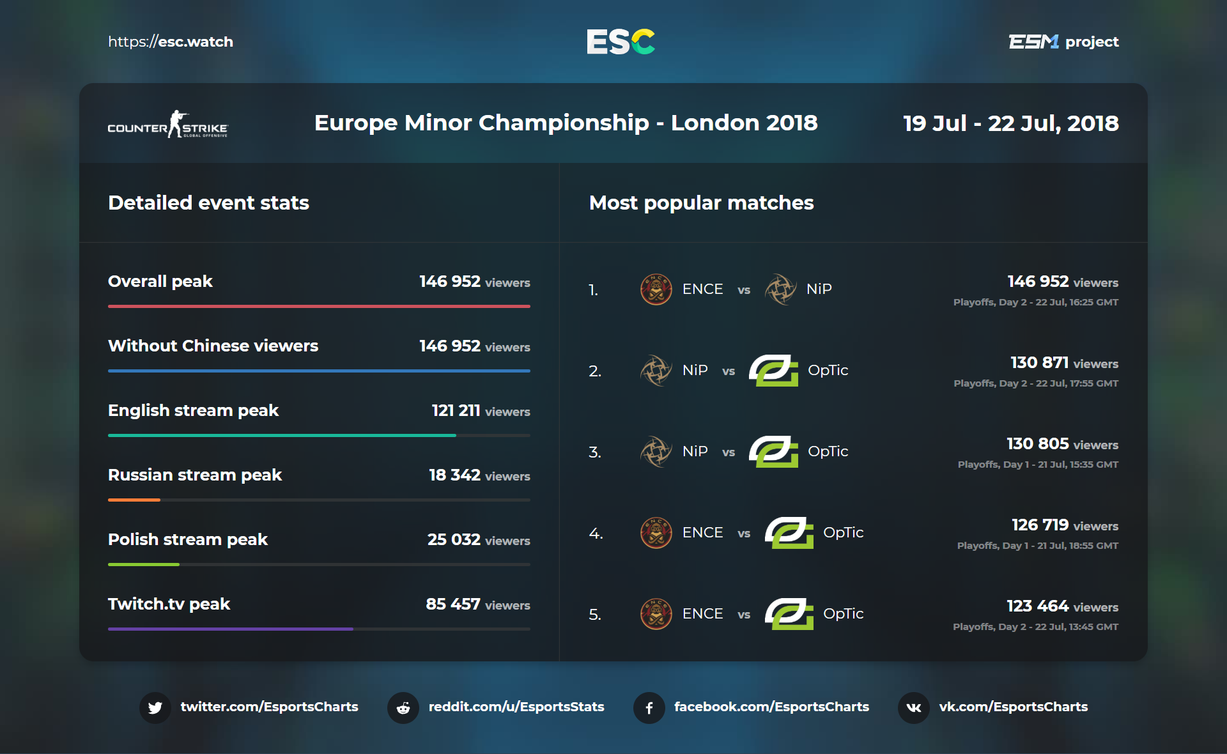Screen dimensions: 1227x754
Task: Click the ESC logo at top center
Action: tap(621, 42)
